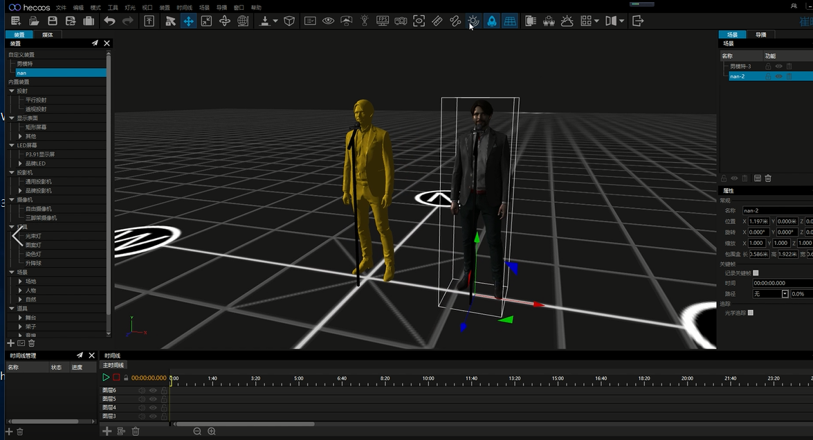813x440 pixels.
Task: Click the link chain tool icon
Action: point(455,21)
